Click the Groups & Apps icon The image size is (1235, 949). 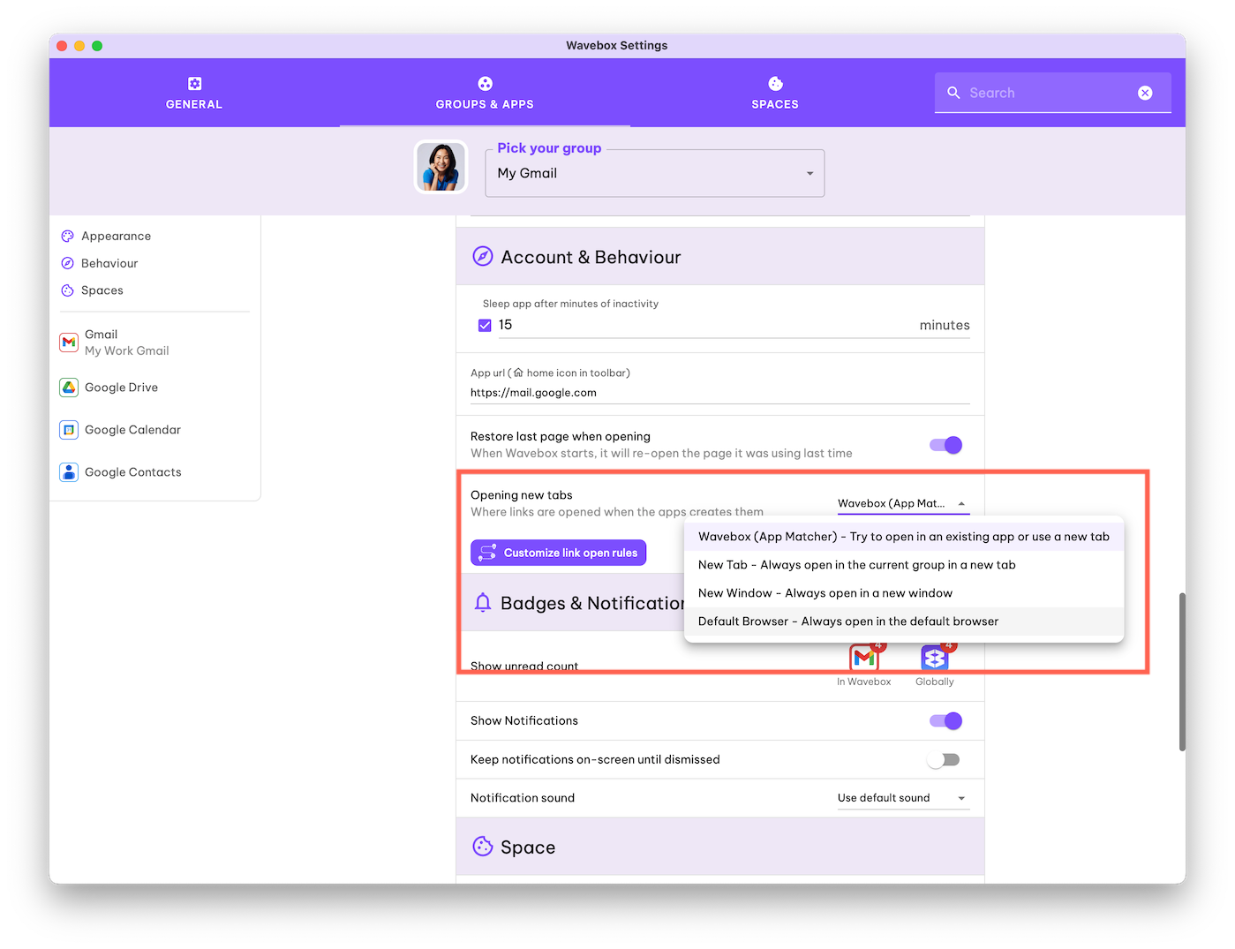[485, 84]
